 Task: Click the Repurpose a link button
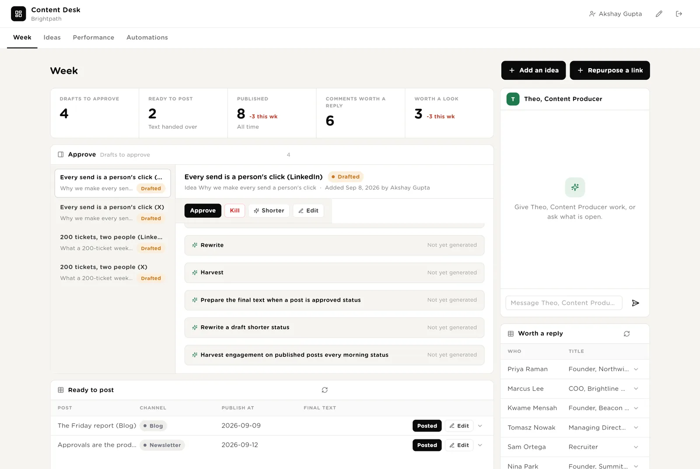pos(610,70)
